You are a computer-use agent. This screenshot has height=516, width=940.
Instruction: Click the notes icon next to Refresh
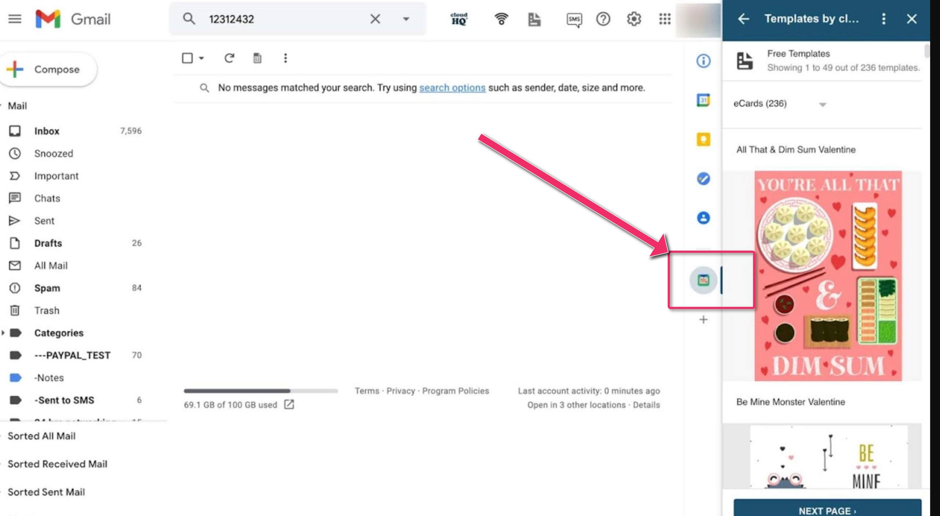(257, 58)
